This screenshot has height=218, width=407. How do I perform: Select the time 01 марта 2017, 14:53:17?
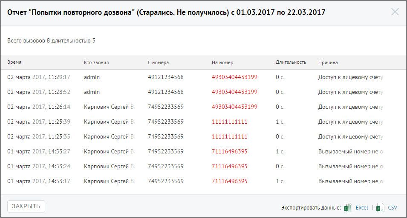(39, 181)
